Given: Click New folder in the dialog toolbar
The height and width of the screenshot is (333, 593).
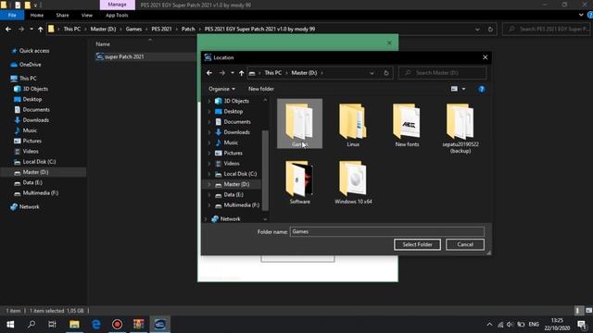Looking at the screenshot, I should [261, 89].
